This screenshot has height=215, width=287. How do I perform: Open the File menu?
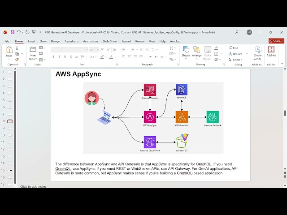7,41
